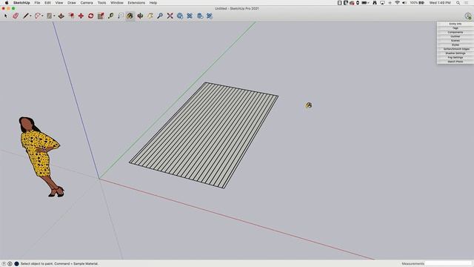Screen dimensions: 474x267
Task: Expand the Styles tray panel
Action: (x=455, y=44)
